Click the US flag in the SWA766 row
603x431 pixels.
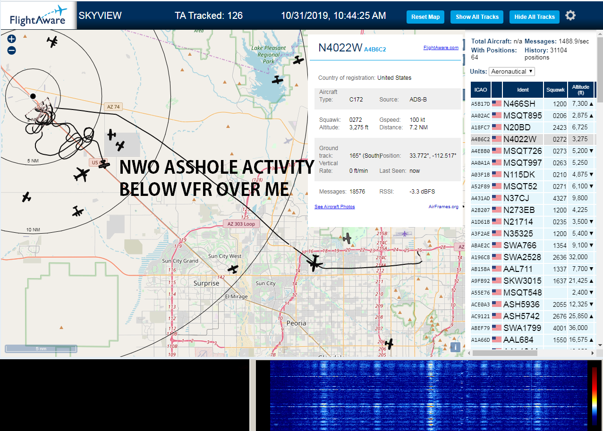point(496,245)
